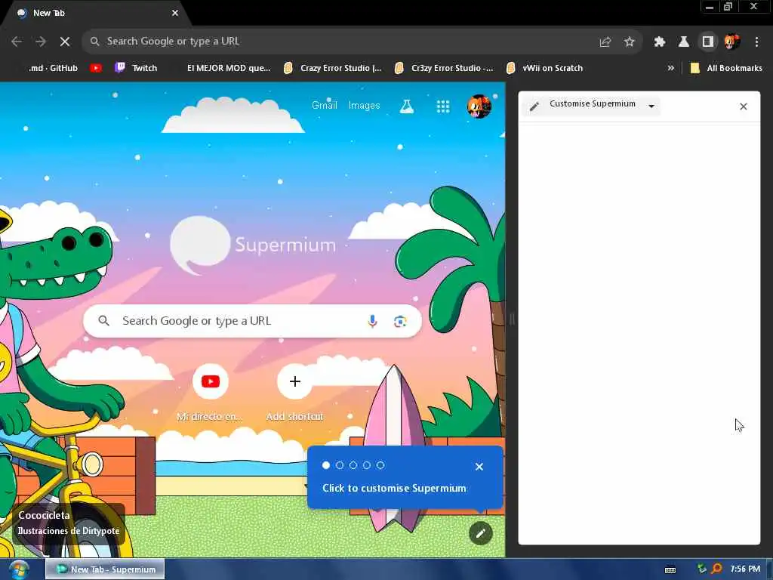Open the 7:56 PM taskbar clock
Screen dimensions: 773x580
coord(745,569)
